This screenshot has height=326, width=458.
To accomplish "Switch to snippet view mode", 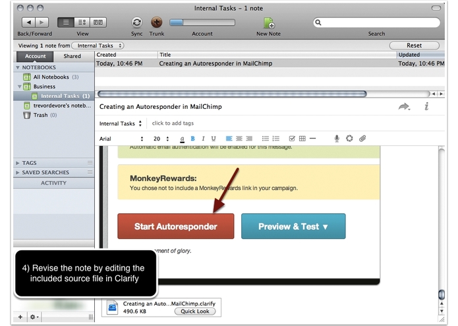I will (82, 22).
